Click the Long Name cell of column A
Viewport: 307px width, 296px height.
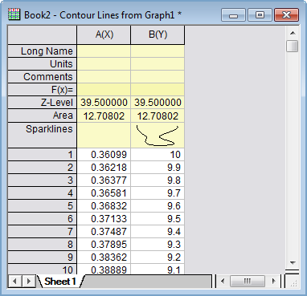[104, 51]
